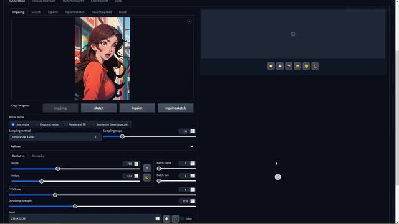Save the generated image with floppy icon
Screen dimensions: 399x224
click(x=280, y=66)
